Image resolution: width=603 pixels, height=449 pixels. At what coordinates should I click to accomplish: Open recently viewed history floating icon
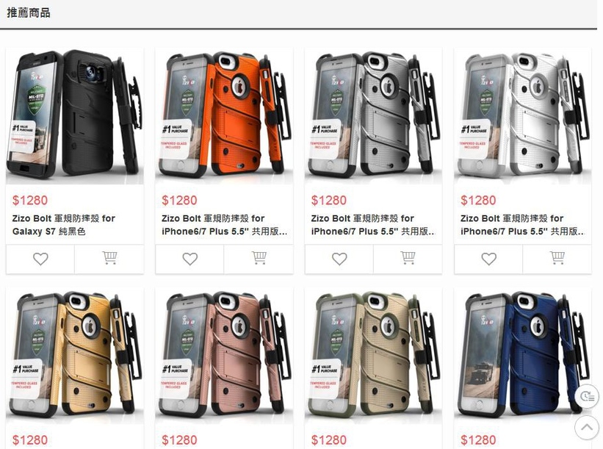click(587, 396)
